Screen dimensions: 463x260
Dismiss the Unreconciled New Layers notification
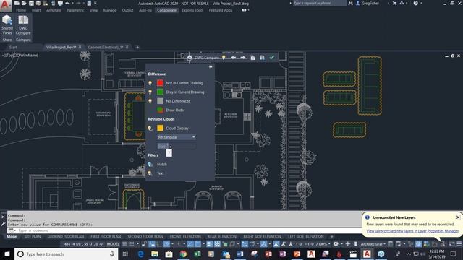pyautogui.click(x=458, y=217)
